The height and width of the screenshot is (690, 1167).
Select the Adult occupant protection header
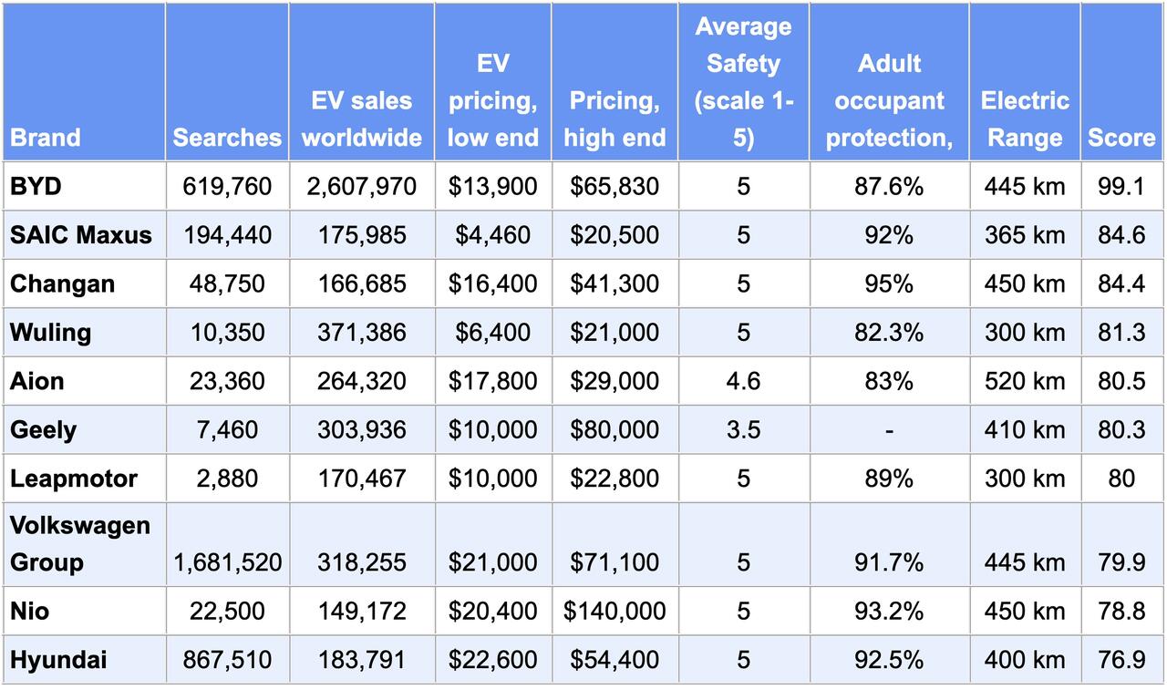pyautogui.click(x=889, y=100)
